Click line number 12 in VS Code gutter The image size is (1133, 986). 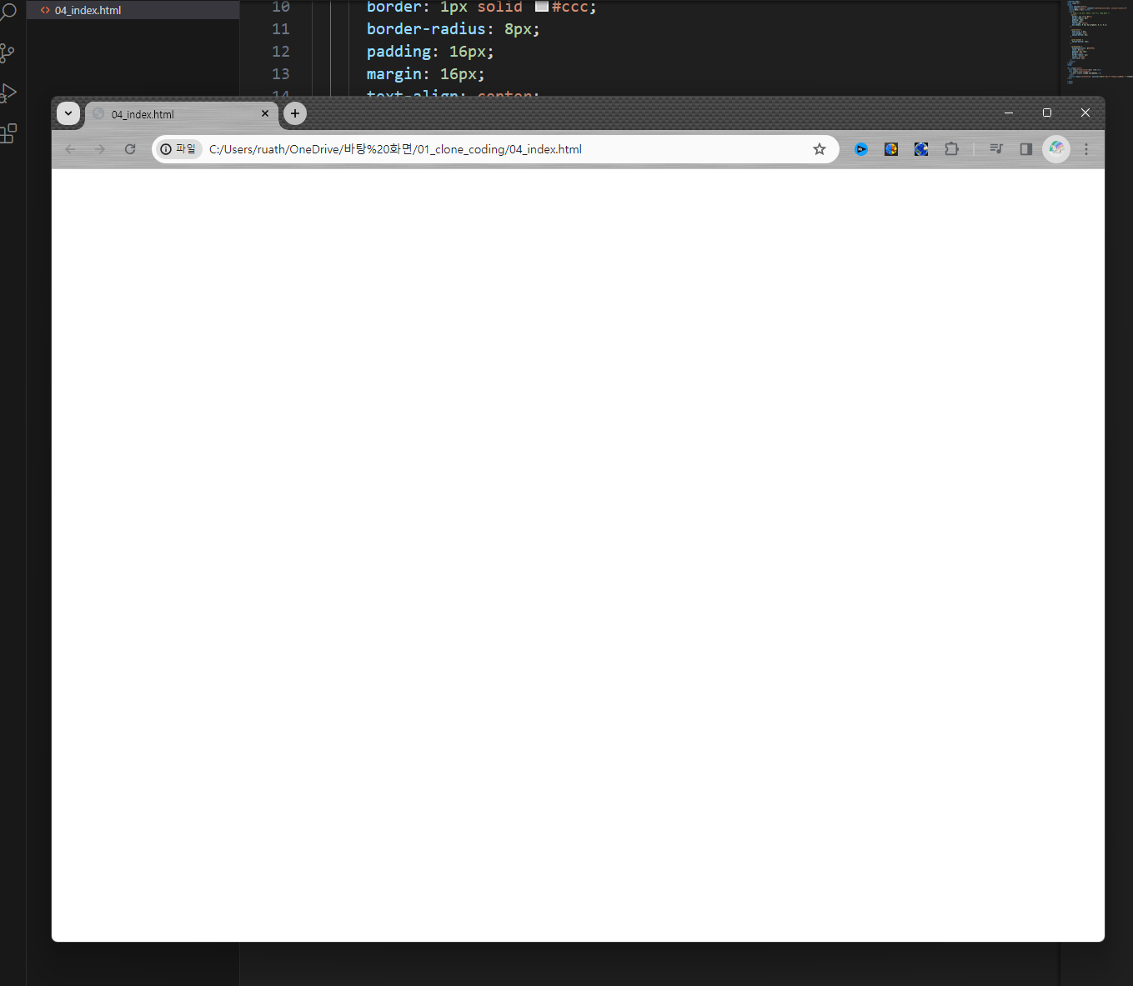[x=281, y=52]
